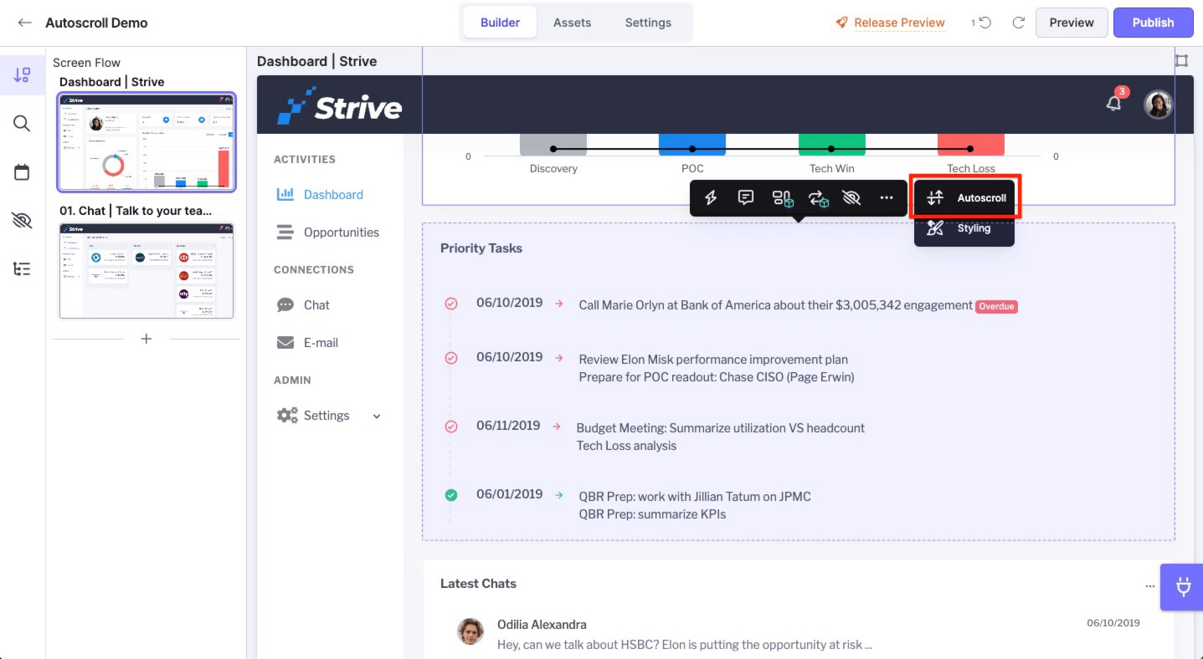Click the search icon in left sidebar

tap(22, 124)
